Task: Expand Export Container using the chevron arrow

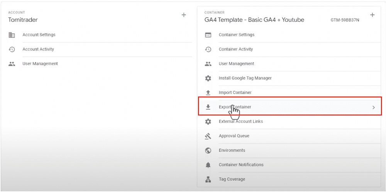Action: click(373, 107)
